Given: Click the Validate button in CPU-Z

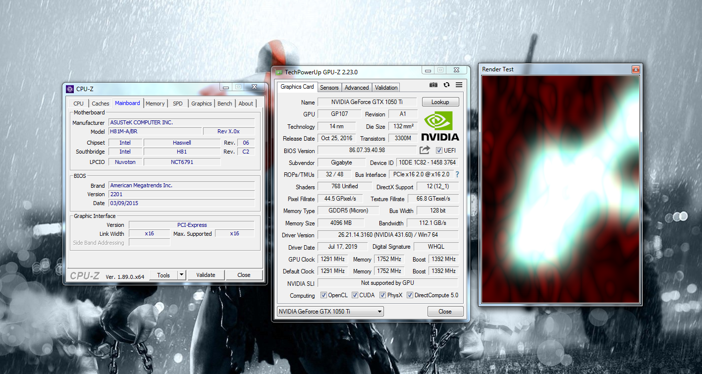Looking at the screenshot, I should (206, 275).
